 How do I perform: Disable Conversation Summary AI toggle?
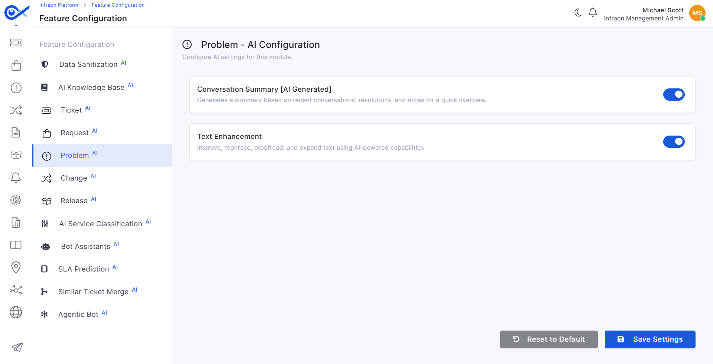coord(674,94)
